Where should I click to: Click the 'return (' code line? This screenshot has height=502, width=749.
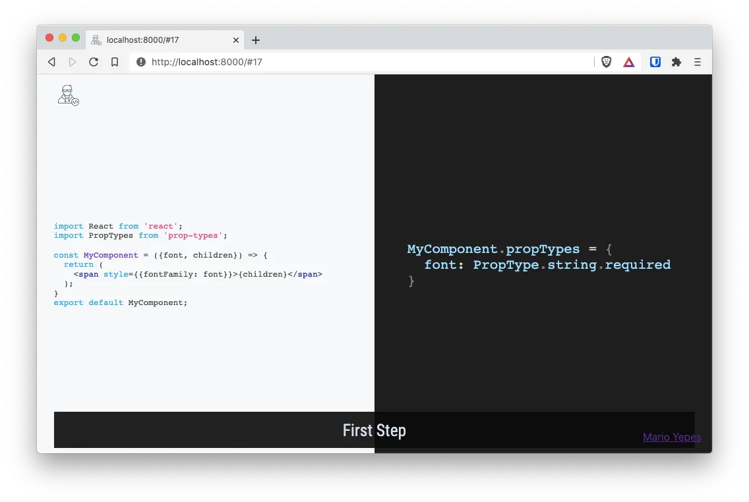pyautogui.click(x=83, y=264)
